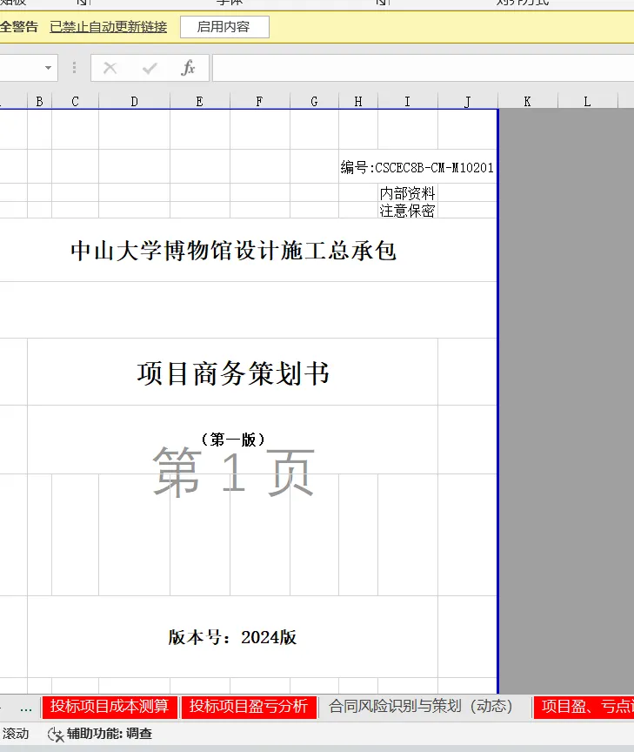This screenshot has width=634, height=752.
Task: Open Insert Function fx icon
Action: [188, 68]
